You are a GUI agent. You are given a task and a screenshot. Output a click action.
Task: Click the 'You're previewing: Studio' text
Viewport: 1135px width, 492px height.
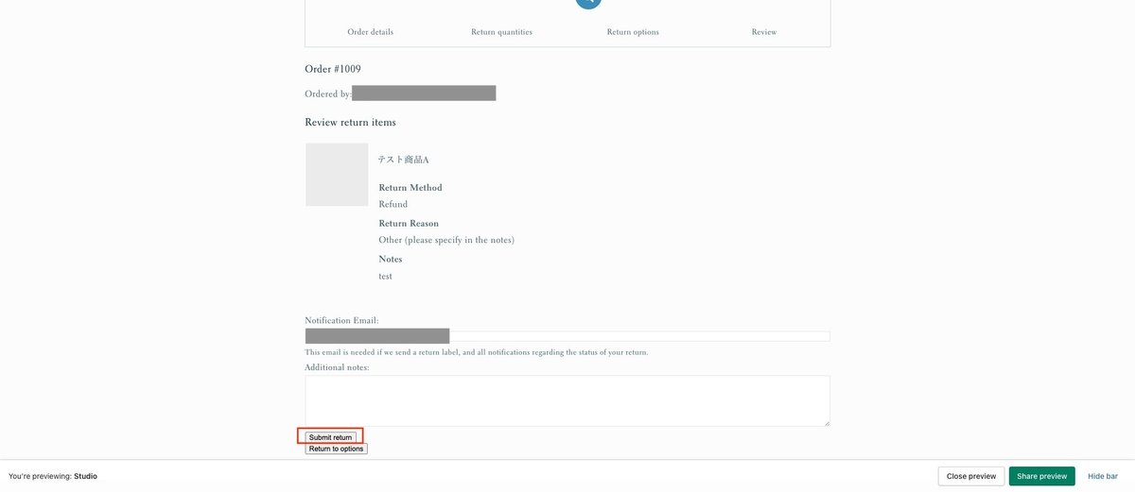coord(53,476)
